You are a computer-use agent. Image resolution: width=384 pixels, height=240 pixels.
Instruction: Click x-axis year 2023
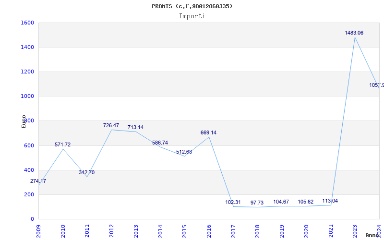click(x=355, y=231)
